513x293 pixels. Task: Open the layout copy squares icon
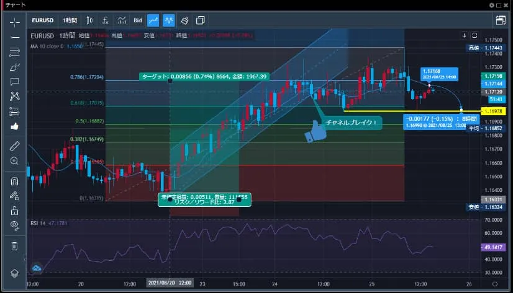[200, 20]
